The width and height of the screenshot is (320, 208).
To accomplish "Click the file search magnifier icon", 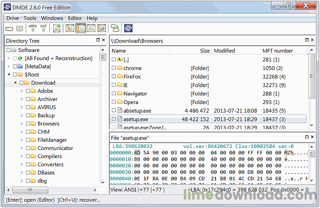I will [x=102, y=28].
